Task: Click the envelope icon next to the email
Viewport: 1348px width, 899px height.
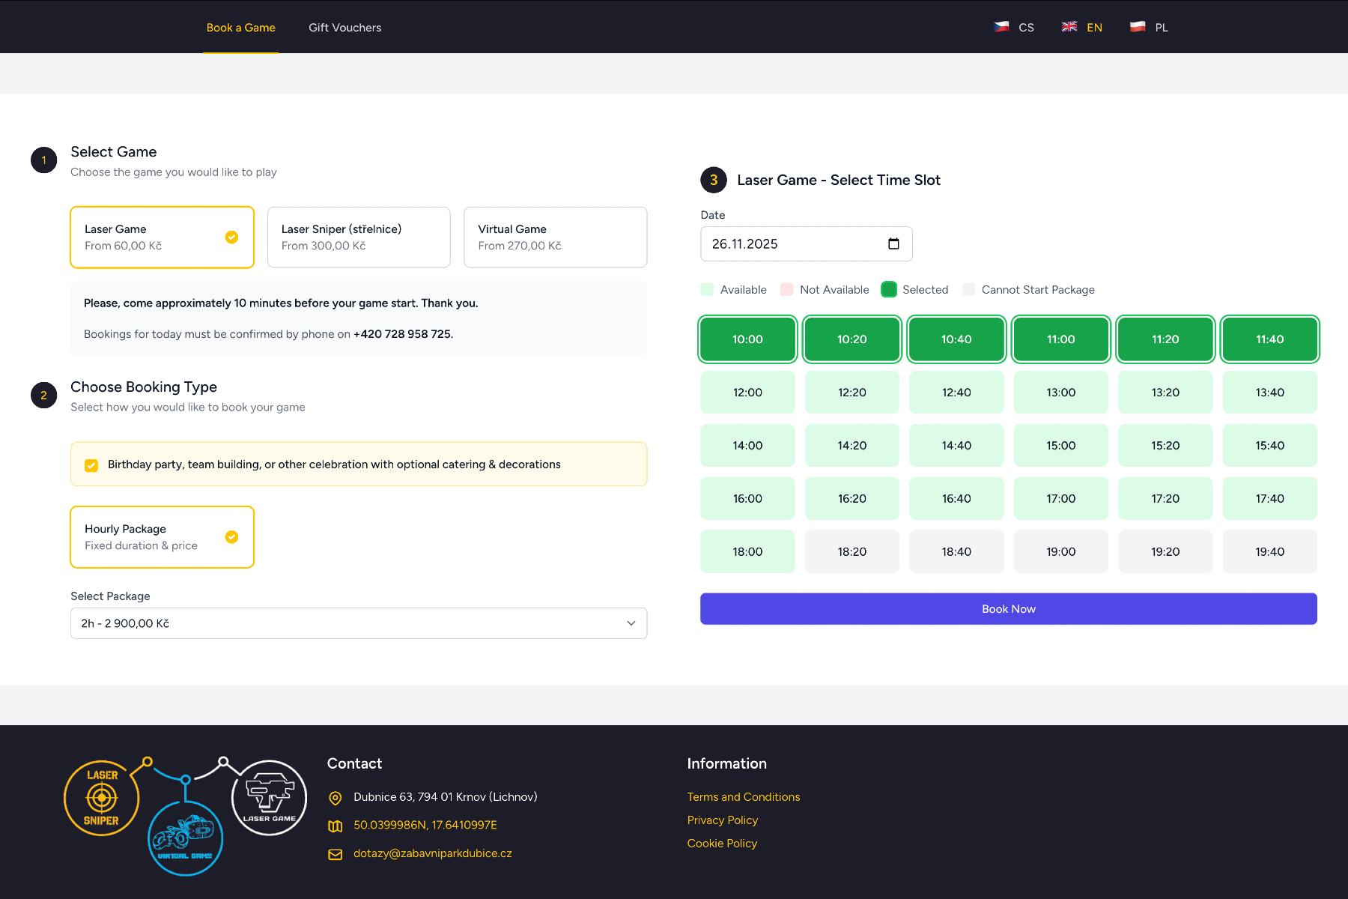Action: [x=335, y=854]
